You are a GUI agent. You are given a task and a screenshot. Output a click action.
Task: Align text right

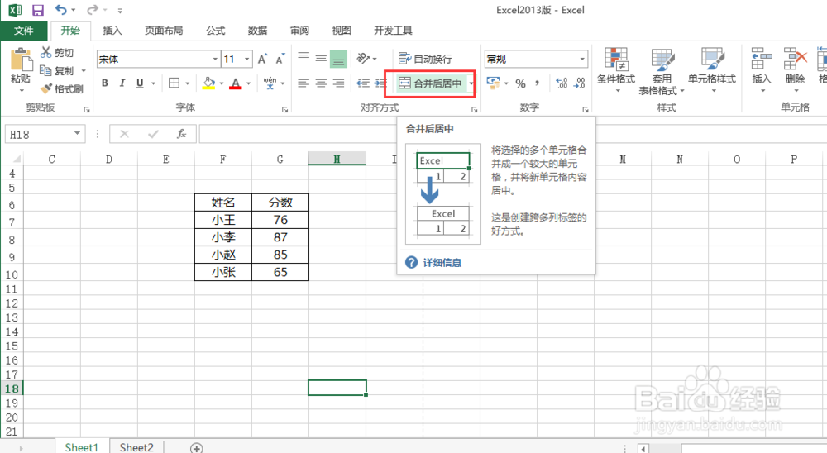338,83
